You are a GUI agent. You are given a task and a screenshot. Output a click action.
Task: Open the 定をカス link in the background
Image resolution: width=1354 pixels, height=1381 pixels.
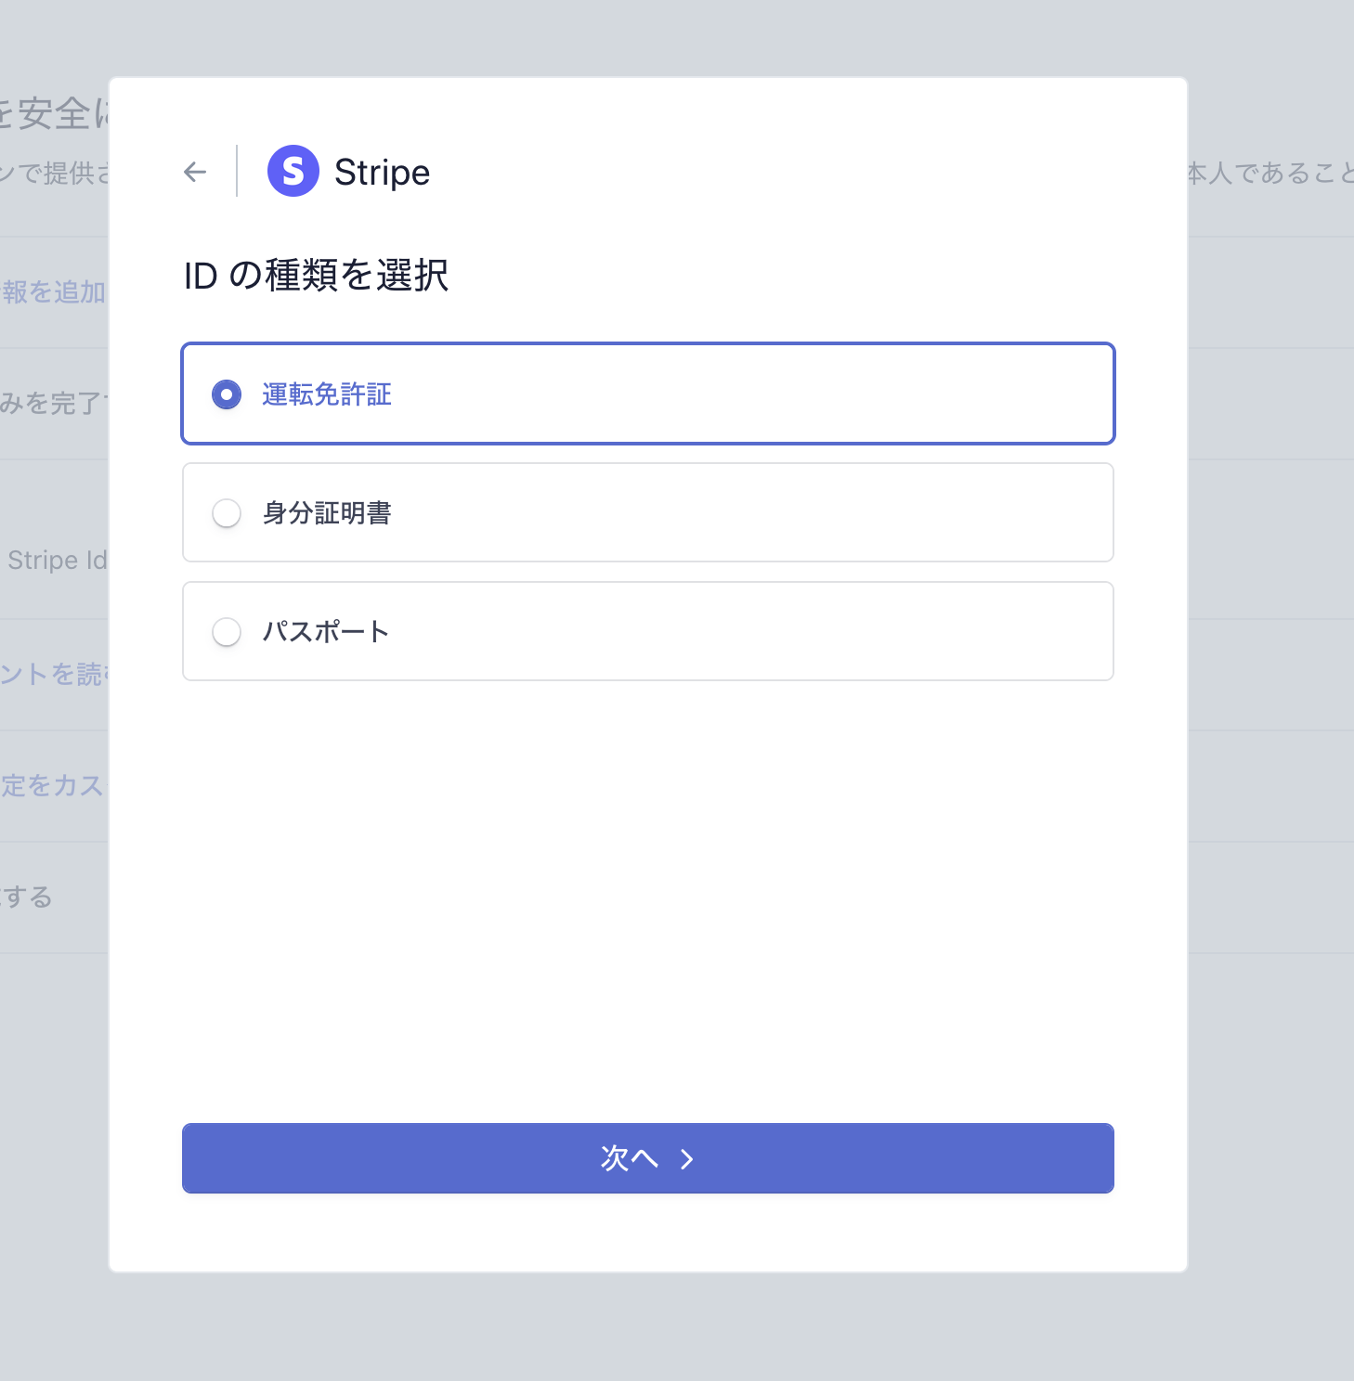click(x=52, y=785)
